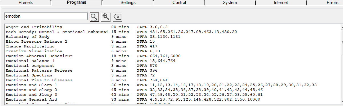Select the Internet tab
Image resolution: width=343 pixels, height=106 pixels.
(281, 3)
